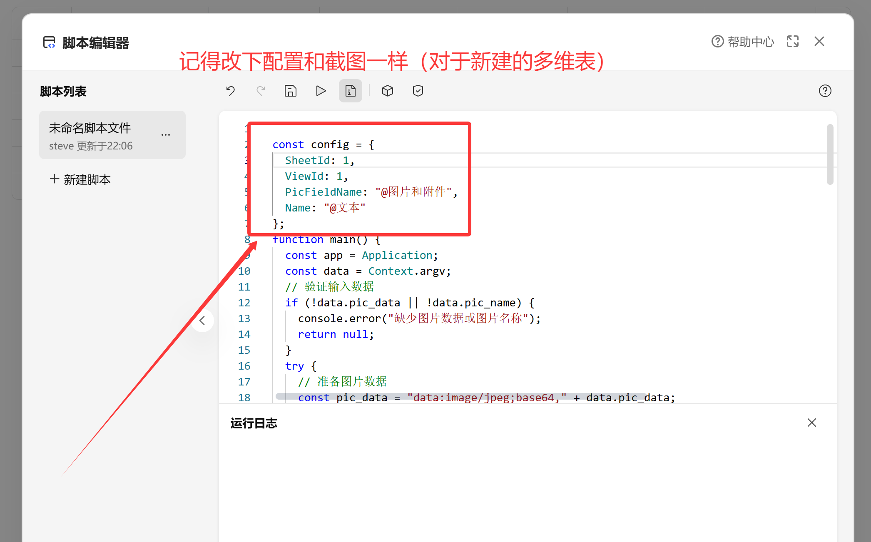Click the vertical code editor scrollbar

point(830,154)
